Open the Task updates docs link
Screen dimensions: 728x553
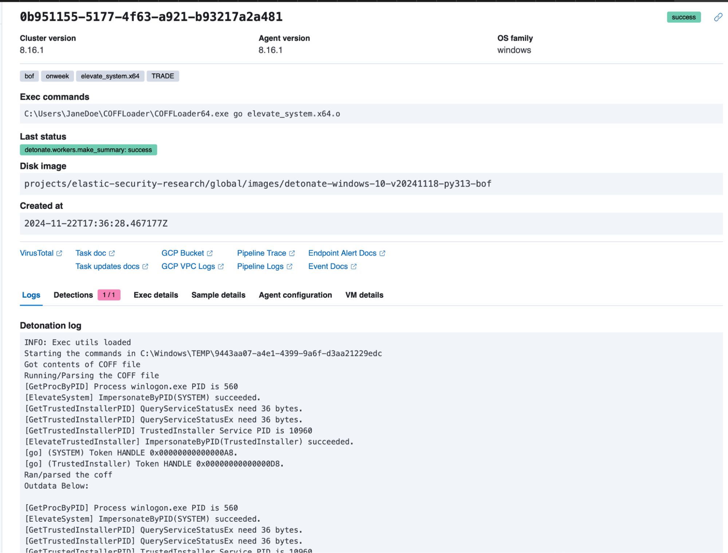coord(107,267)
